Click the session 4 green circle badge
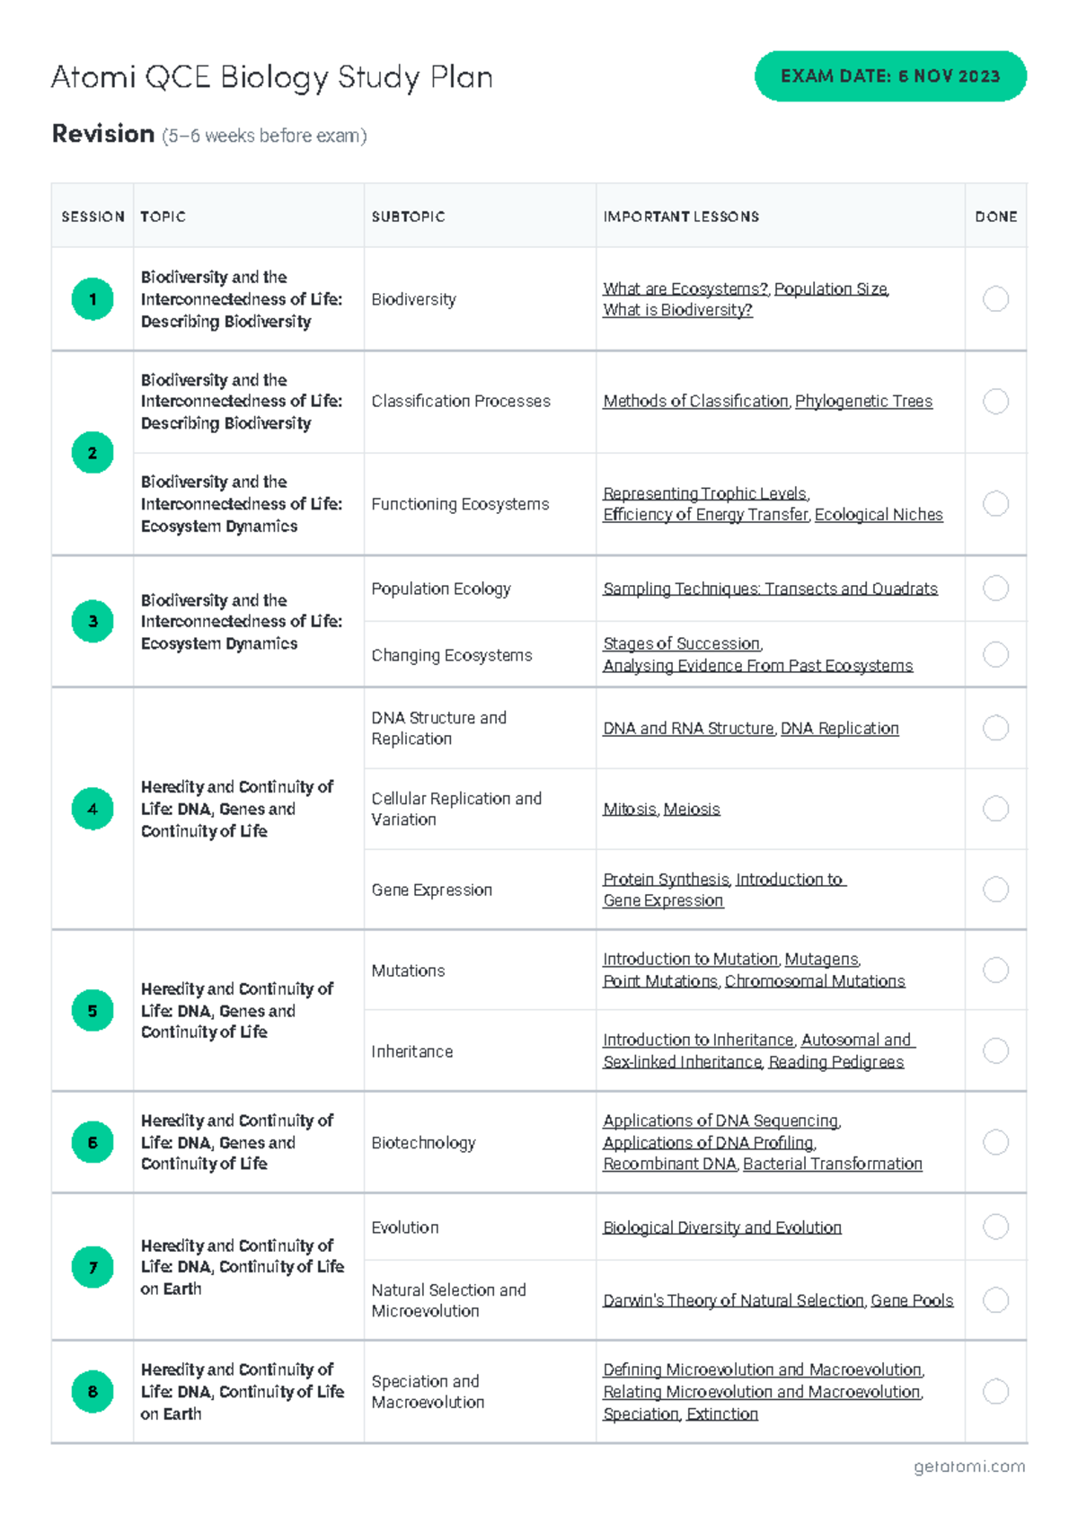The height and width of the screenshot is (1524, 1078). point(93,809)
